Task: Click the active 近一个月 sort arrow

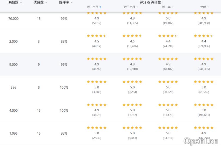Action: click(x=100, y=7)
